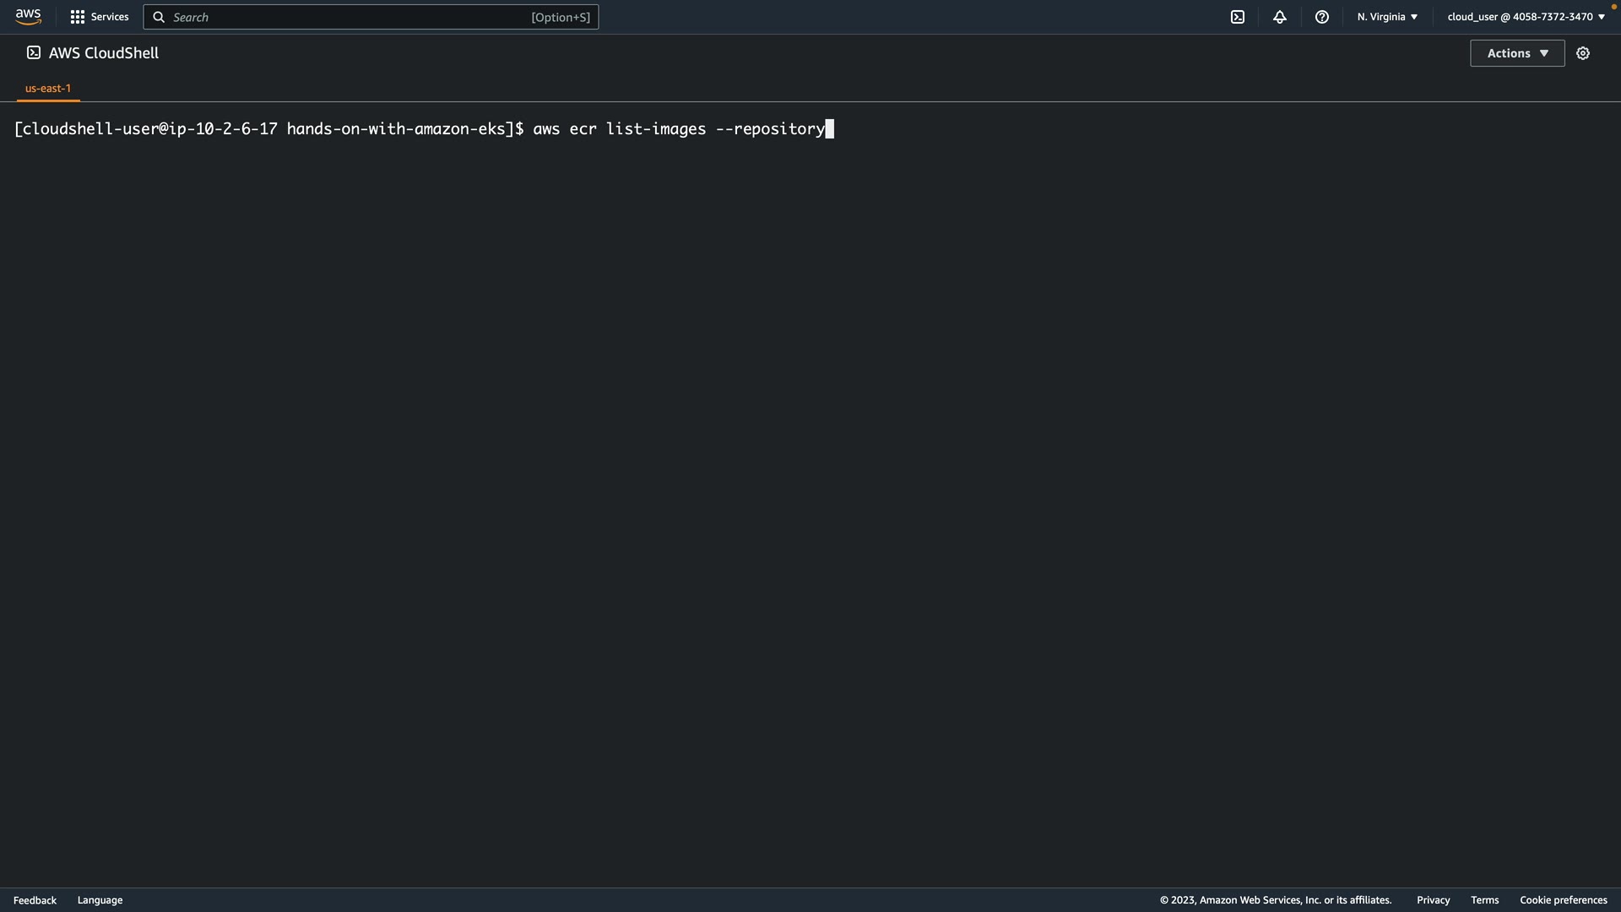Click the Language button in footer
This screenshot has width=1621, height=912.
click(x=100, y=900)
